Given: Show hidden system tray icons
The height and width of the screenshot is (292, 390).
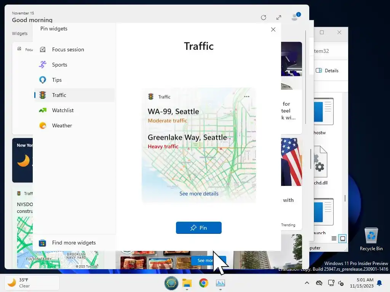Looking at the screenshot, I should click(x=307, y=283).
